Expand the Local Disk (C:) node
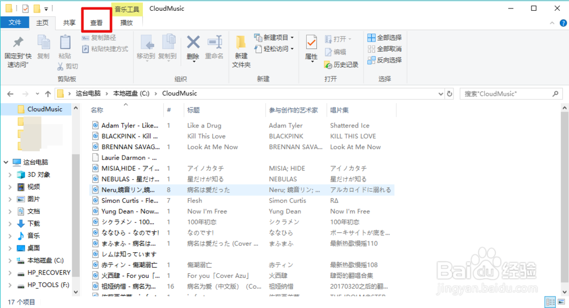569x308 pixels. (10, 260)
